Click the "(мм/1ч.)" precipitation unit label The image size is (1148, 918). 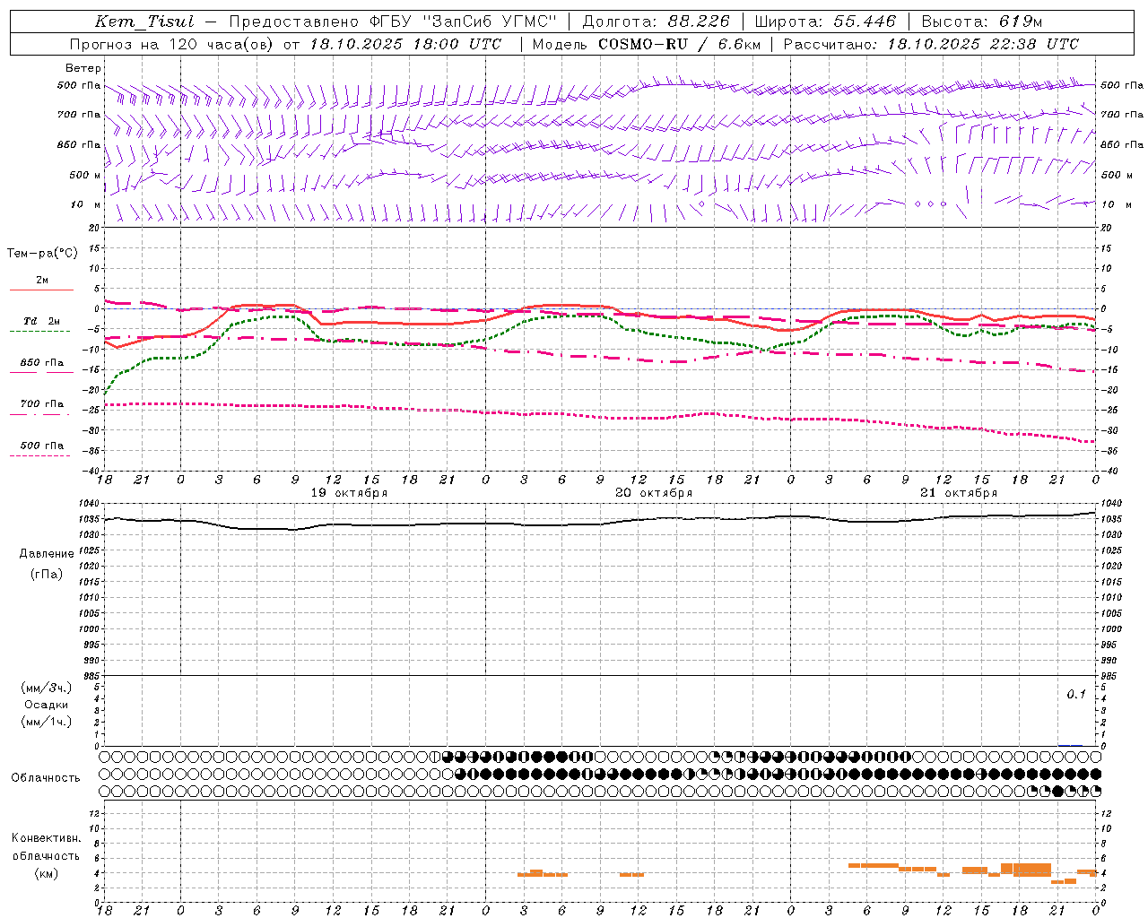point(47,722)
